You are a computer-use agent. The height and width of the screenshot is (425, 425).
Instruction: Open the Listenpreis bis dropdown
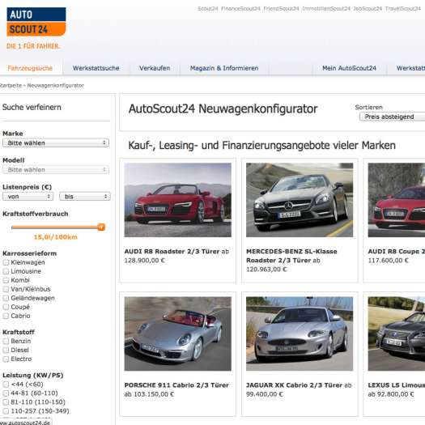(x=85, y=196)
